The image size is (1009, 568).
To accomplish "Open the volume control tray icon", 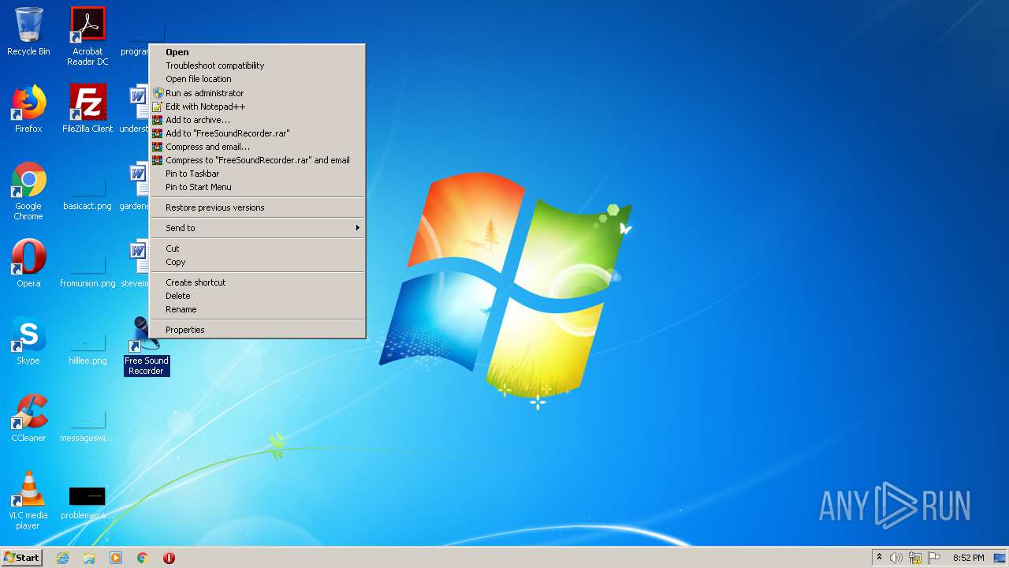I will click(x=896, y=558).
